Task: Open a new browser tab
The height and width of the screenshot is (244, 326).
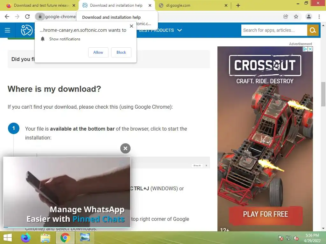Action: pos(238,5)
